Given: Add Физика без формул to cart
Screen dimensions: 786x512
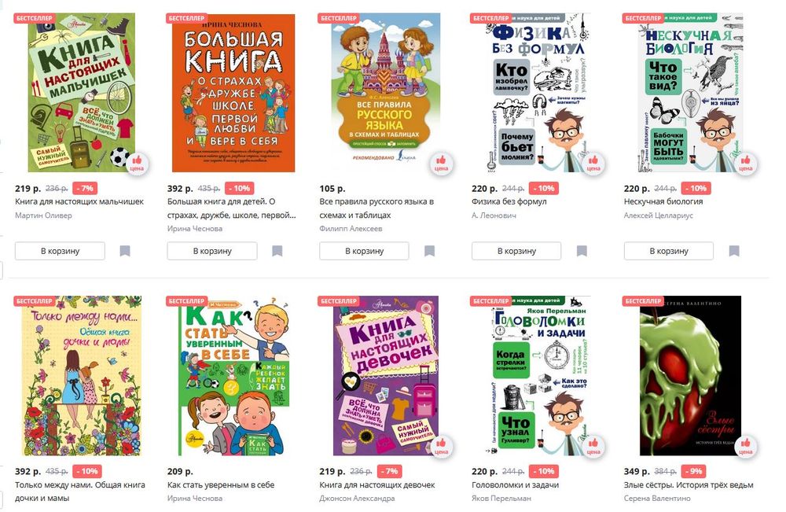Looking at the screenshot, I should [516, 251].
